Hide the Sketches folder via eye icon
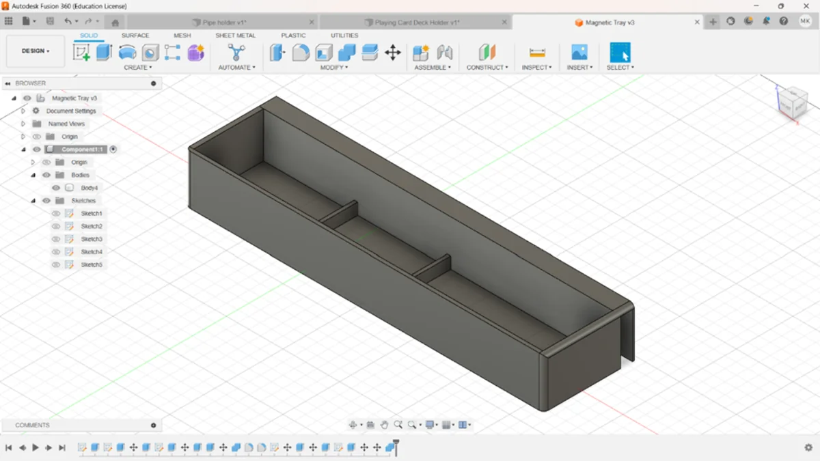This screenshot has height=461, width=820. [46, 201]
